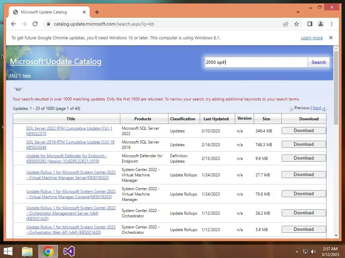
Task: Download the Defender for Endpoint update
Action: click(x=304, y=158)
